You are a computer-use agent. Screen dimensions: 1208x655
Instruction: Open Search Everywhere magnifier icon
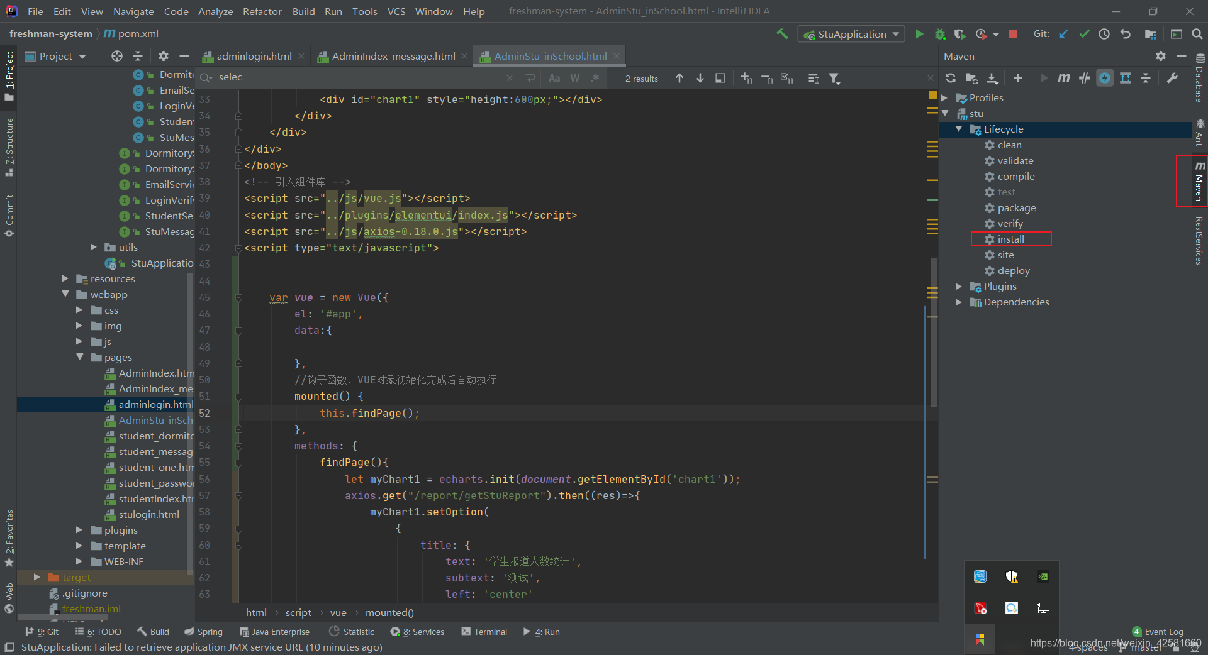click(1197, 34)
